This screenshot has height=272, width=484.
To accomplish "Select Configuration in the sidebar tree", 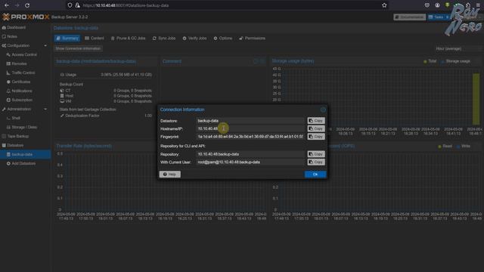I will pyautogui.click(x=18, y=45).
